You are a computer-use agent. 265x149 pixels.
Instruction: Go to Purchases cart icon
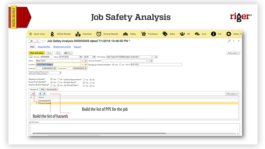[x=143, y=34]
